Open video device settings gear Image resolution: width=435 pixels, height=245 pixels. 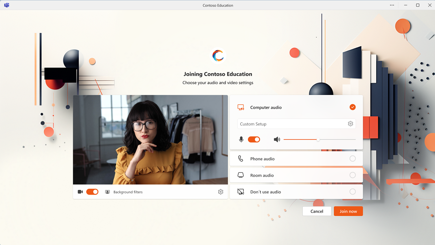[220, 192]
